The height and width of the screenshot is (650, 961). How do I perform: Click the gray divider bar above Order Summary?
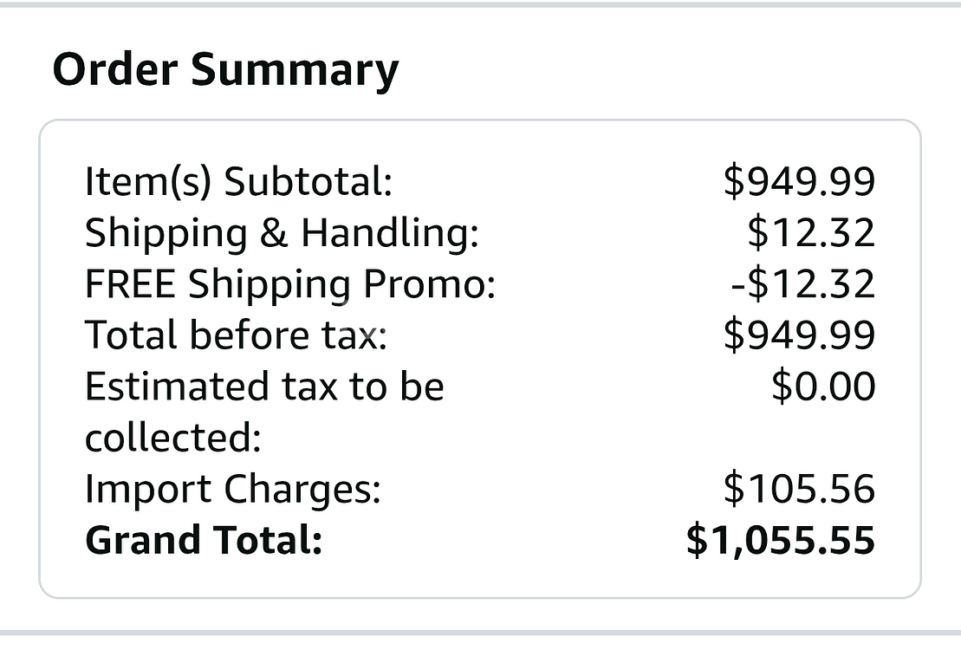(480, 3)
